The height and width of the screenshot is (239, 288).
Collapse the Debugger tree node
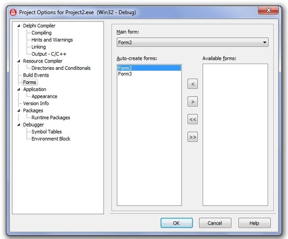pos(19,125)
